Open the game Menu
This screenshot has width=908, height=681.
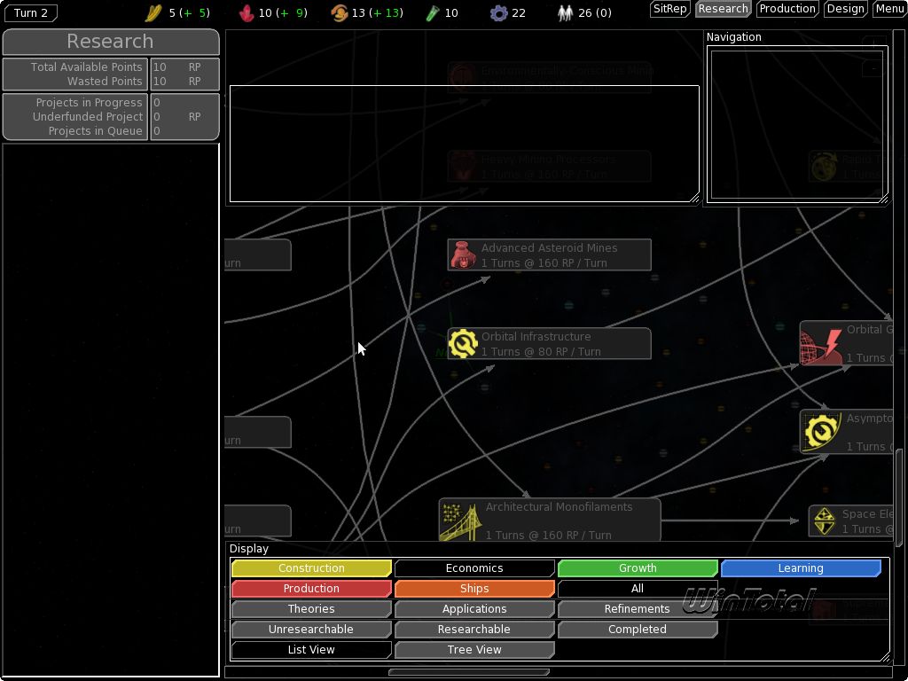pos(889,9)
